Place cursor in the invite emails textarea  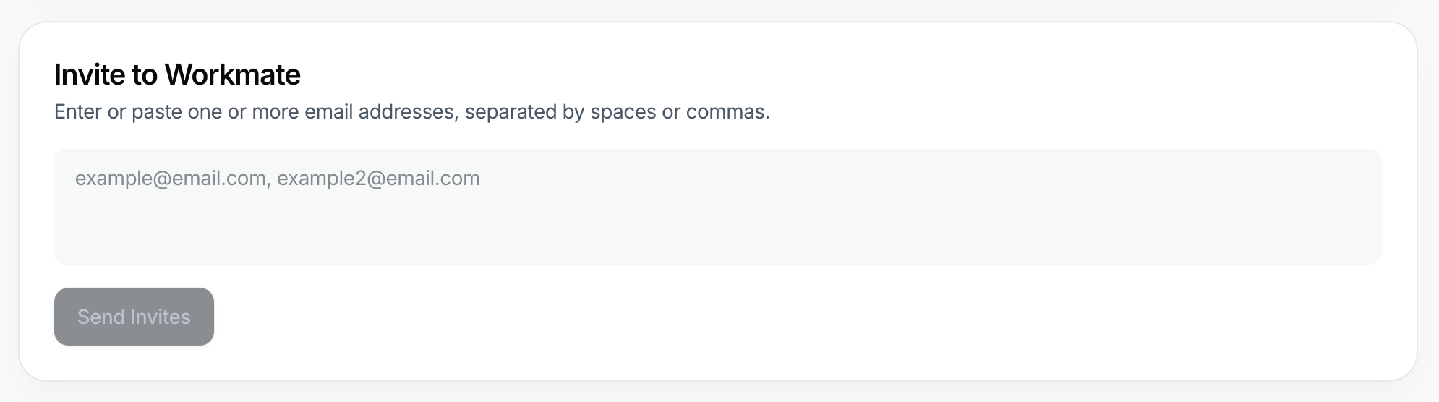pos(717,207)
